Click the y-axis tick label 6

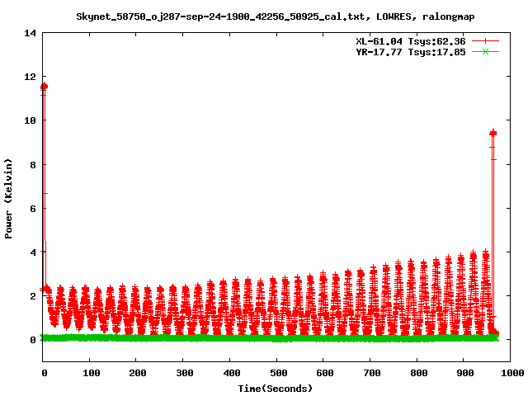tap(33, 209)
